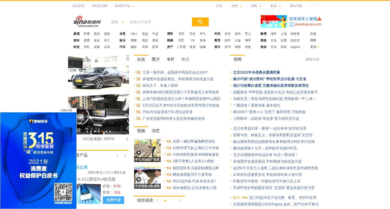Open the 新浪众测 link
This screenshot has height=209, width=390.
click(x=82, y=167)
